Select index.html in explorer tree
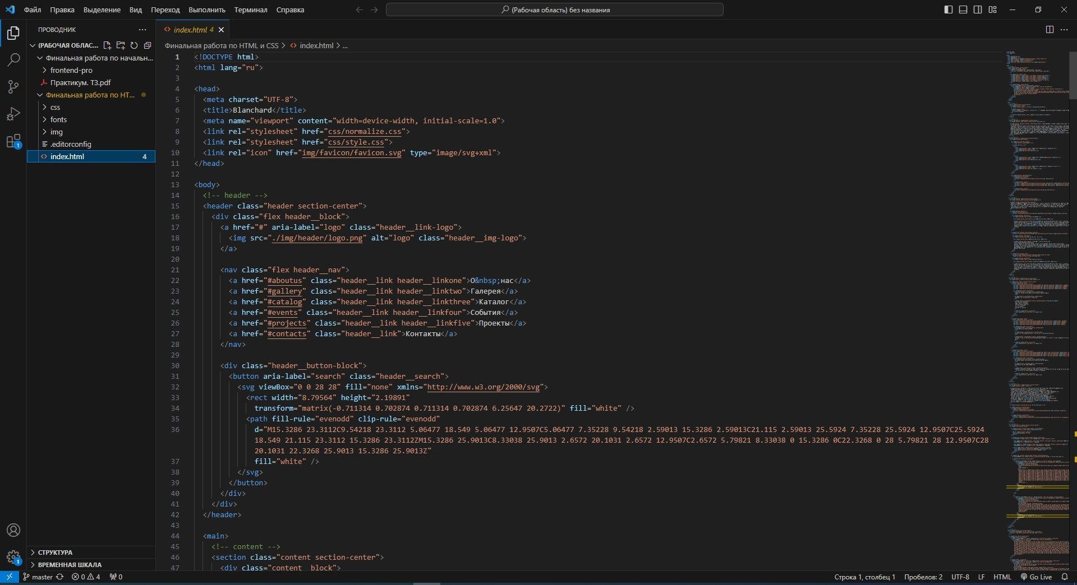1077x585 pixels. point(91,156)
